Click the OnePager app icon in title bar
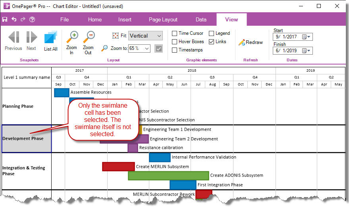Image resolution: width=349 pixels, height=207 pixels. 7,6
